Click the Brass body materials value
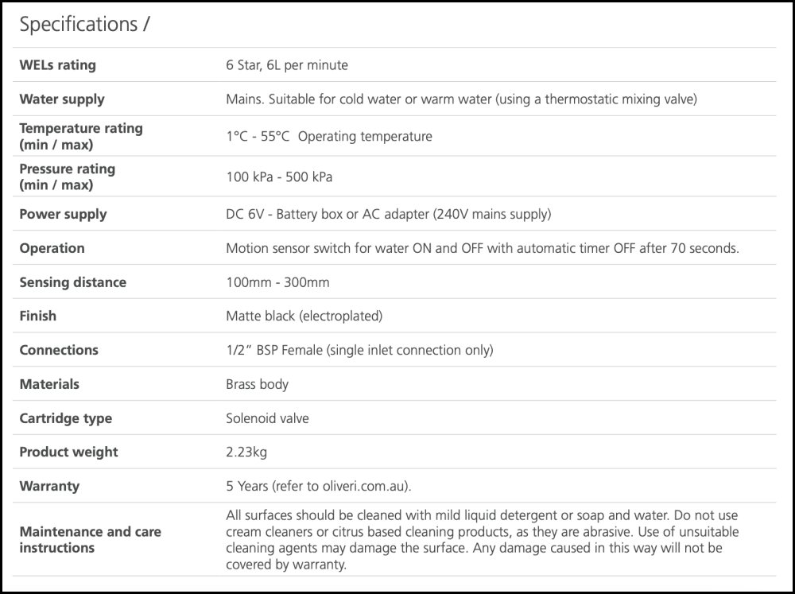 click(257, 384)
